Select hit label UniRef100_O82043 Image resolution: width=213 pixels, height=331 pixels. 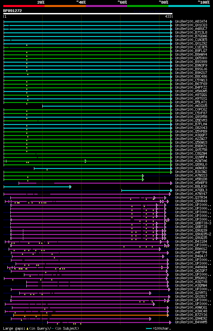pyautogui.click(x=191, y=128)
